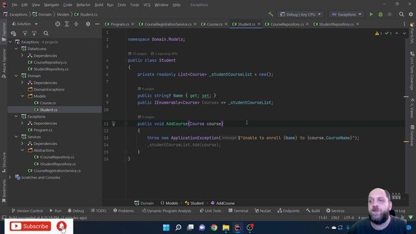Select ICourseRepository.cs in Abstractions folder
Viewport: 416px width, 234px height.
[x=54, y=157]
